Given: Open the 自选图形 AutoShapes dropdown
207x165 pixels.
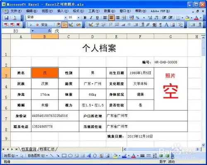Looking at the screenshot, I should point(38,156).
